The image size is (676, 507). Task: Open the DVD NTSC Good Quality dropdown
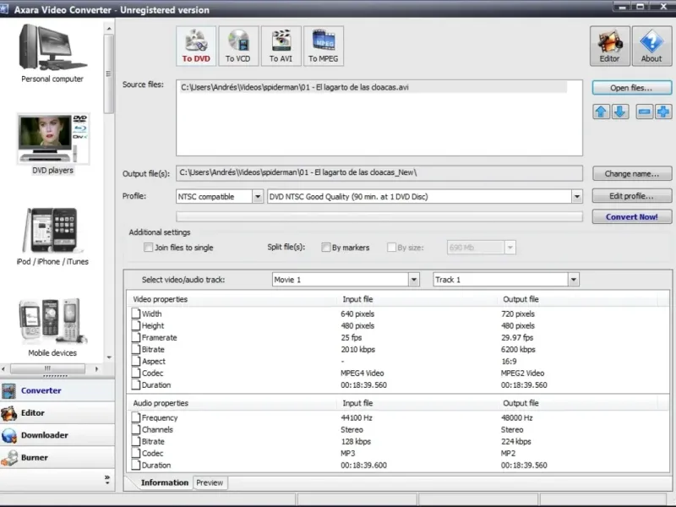click(576, 196)
